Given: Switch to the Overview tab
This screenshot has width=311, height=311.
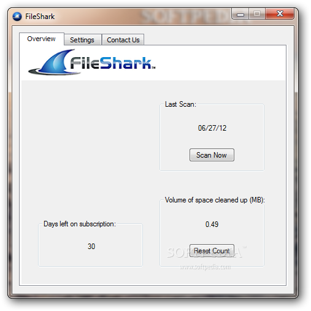Looking at the screenshot, I should click(x=42, y=39).
